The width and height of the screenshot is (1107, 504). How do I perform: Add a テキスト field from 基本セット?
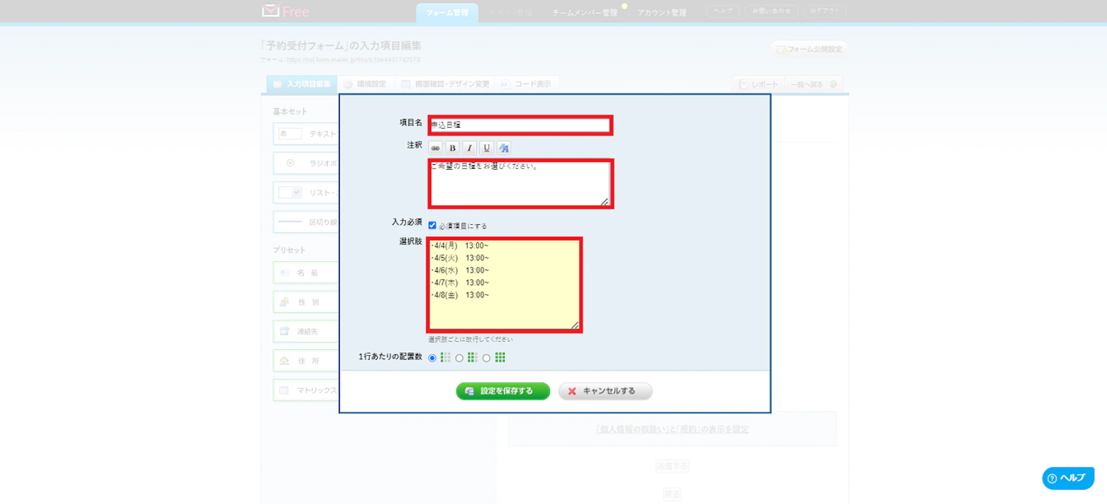306,134
